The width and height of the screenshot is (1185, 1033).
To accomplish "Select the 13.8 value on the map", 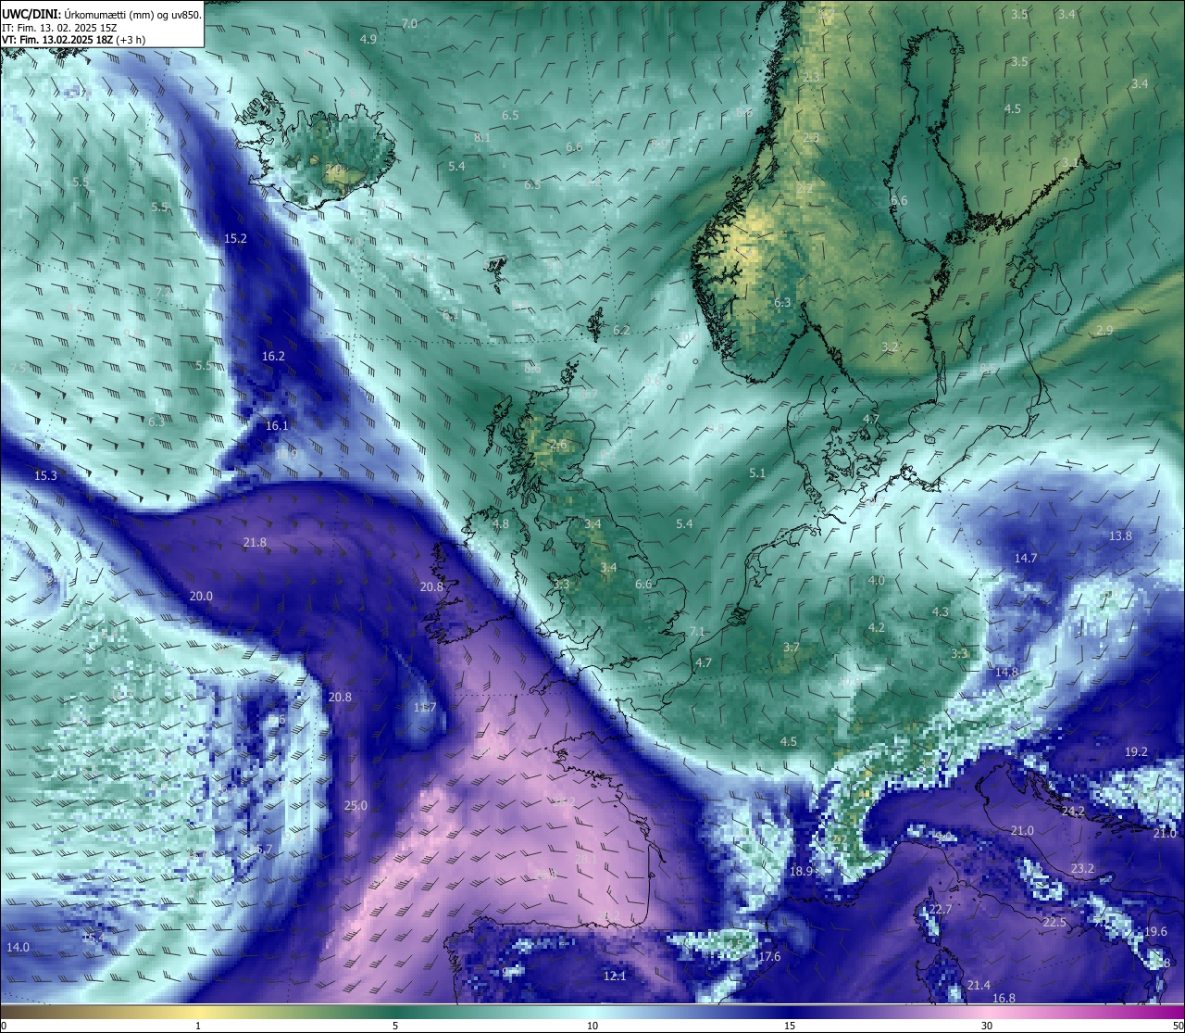I will pyautogui.click(x=1120, y=535).
